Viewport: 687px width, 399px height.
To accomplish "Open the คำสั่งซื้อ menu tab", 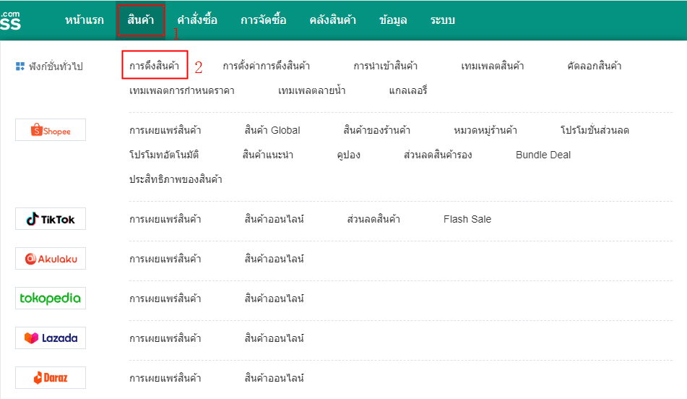I will 197,20.
